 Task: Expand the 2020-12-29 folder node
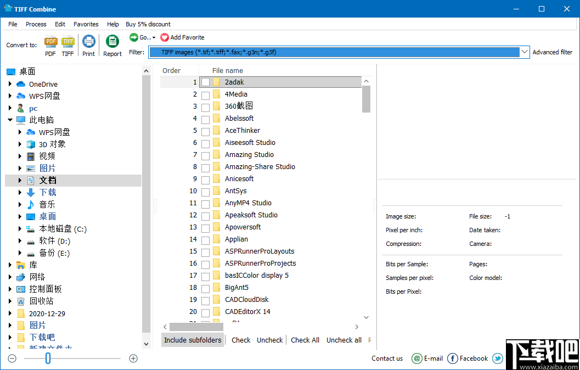10,313
